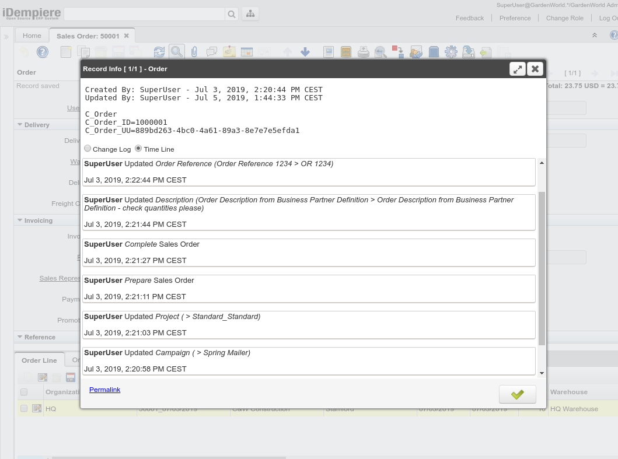Confirm with the green check button

[x=517, y=394]
